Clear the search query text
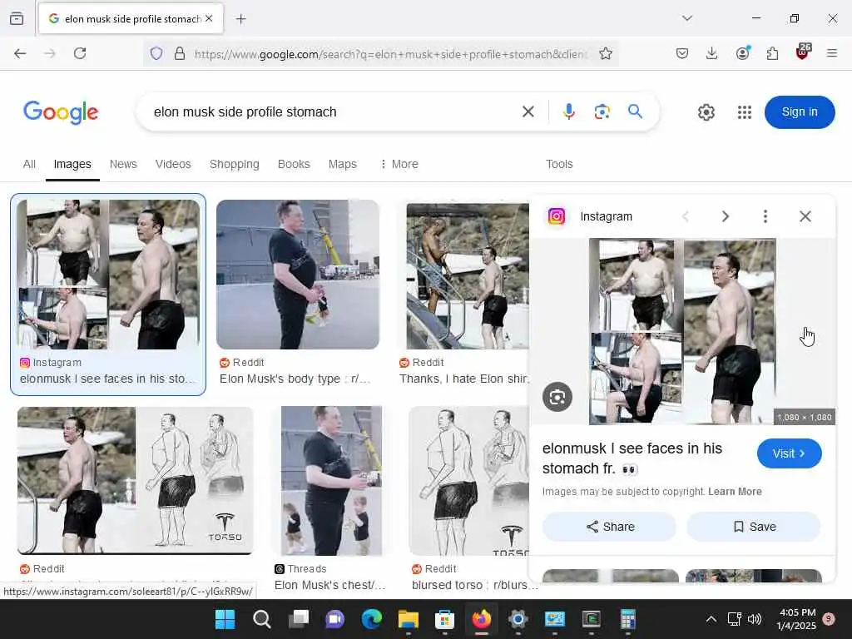 (x=528, y=112)
